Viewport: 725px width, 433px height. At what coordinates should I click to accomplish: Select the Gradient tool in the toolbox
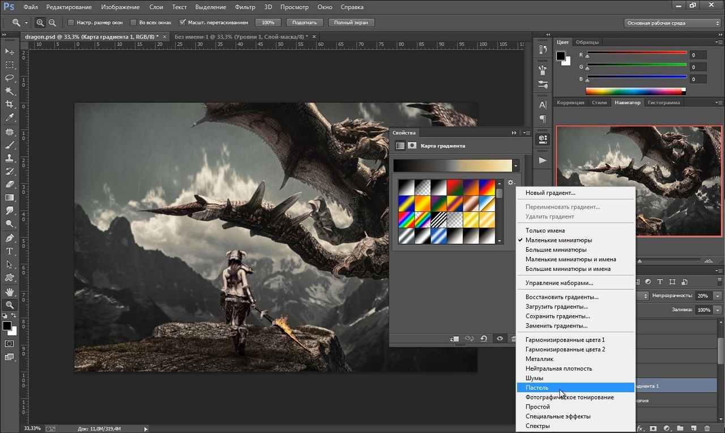(x=10, y=197)
